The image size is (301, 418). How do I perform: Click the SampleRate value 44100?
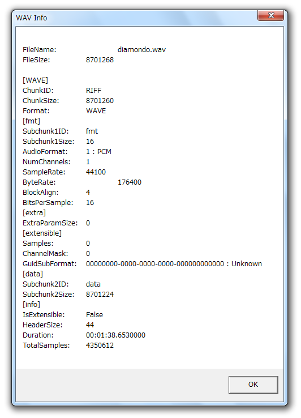coord(96,172)
